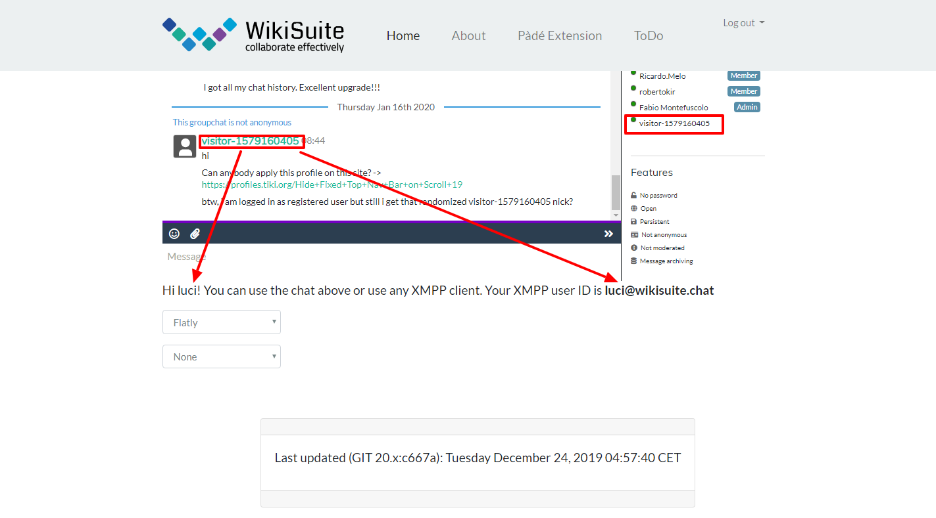Image resolution: width=936 pixels, height=518 pixels.
Task: Click the paperclip attach file icon
Action: pos(195,233)
